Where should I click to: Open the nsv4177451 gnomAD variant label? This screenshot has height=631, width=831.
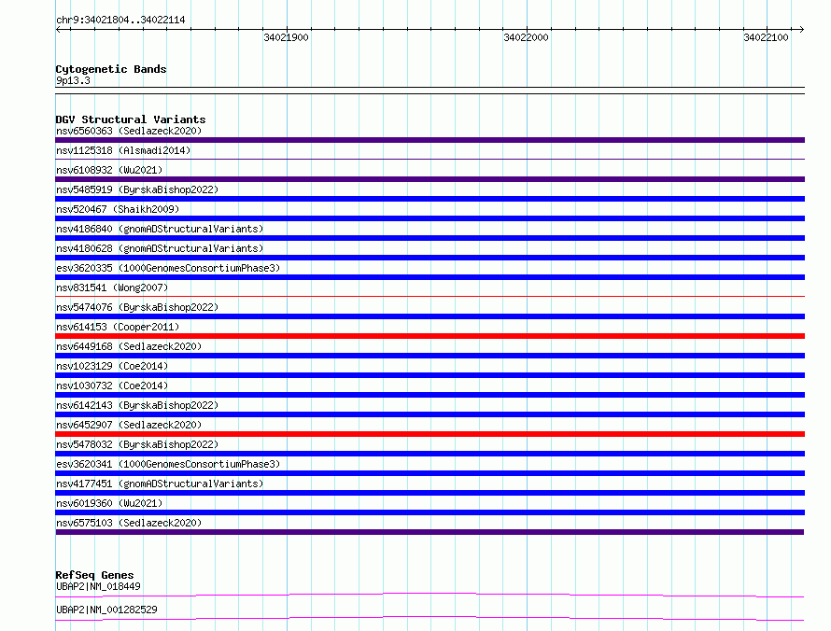tap(160, 484)
